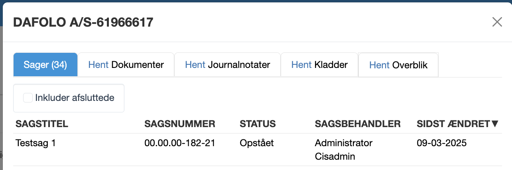This screenshot has height=170, width=512.
Task: Sort cases by STATUS column header
Action: pyautogui.click(x=258, y=124)
